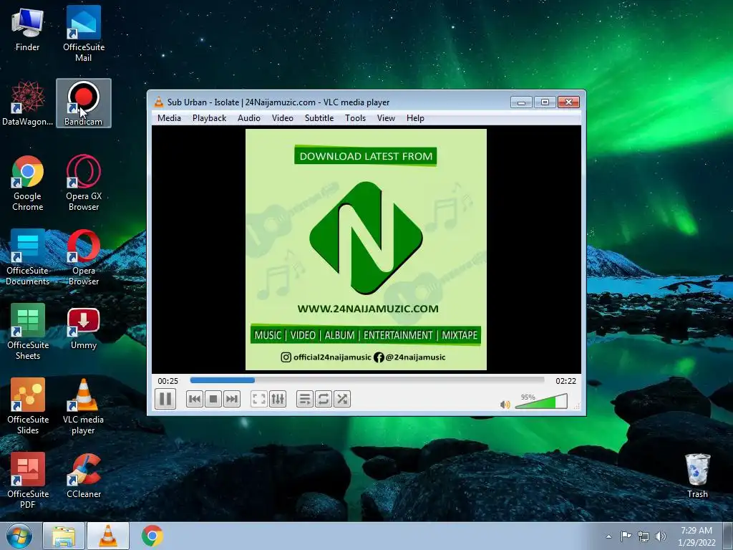Open Chrome from the taskbar
Screen dimensions: 733x550
(152, 536)
